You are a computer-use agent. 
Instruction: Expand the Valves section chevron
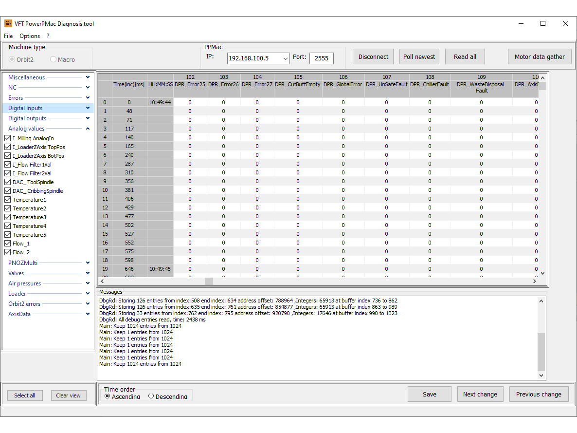(88, 273)
